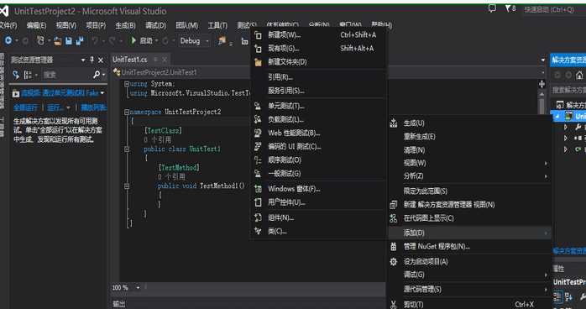
Task: Click the magnifier search icon in Test Explorer
Action: (x=97, y=75)
